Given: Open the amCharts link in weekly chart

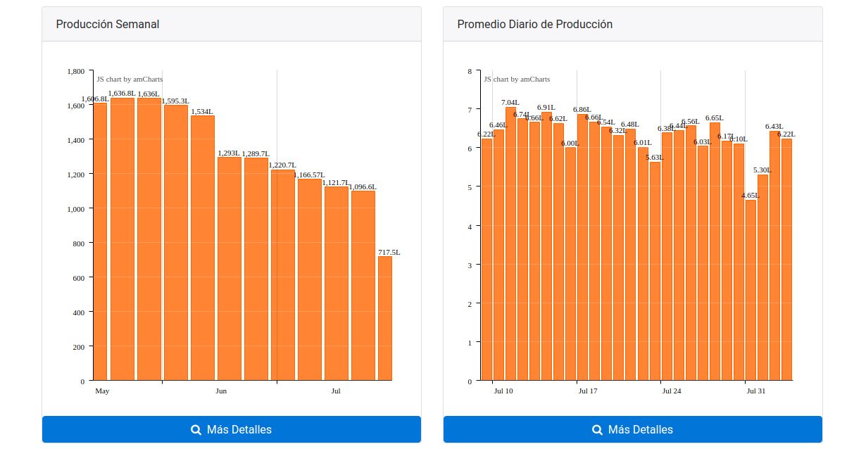Looking at the screenshot, I should 130,79.
